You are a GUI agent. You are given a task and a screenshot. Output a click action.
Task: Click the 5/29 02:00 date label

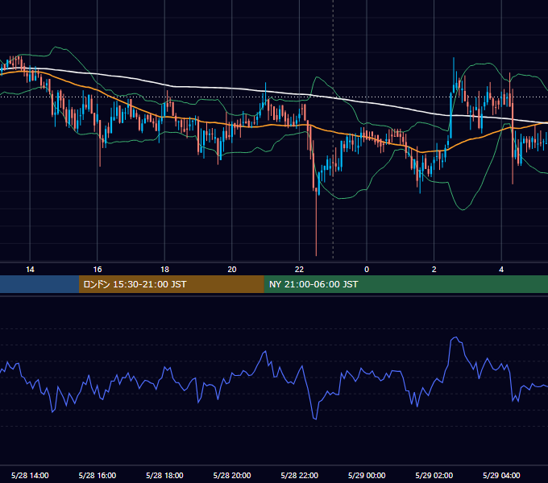point(434,475)
